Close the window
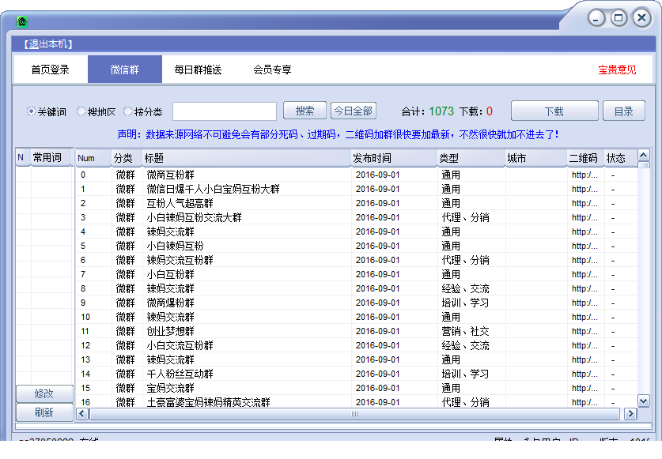662x459 pixels. (x=641, y=18)
